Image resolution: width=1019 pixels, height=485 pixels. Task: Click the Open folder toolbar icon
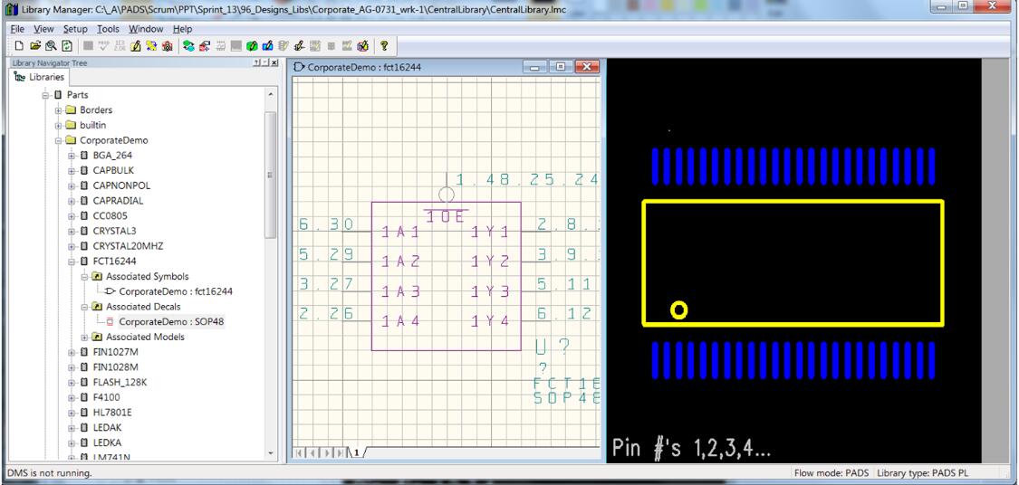(35, 45)
